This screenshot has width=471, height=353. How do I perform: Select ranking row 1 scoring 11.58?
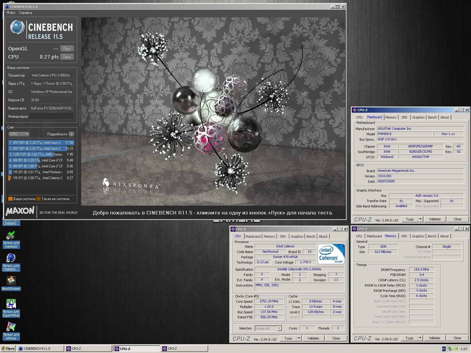pos(41,143)
